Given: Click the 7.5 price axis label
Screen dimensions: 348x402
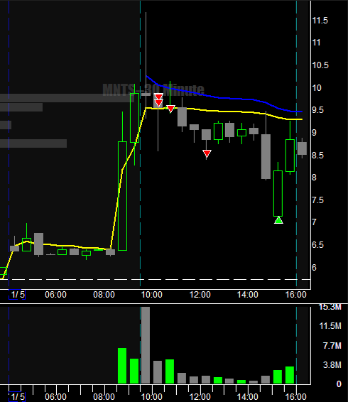Looking at the screenshot, I should (x=317, y=200).
